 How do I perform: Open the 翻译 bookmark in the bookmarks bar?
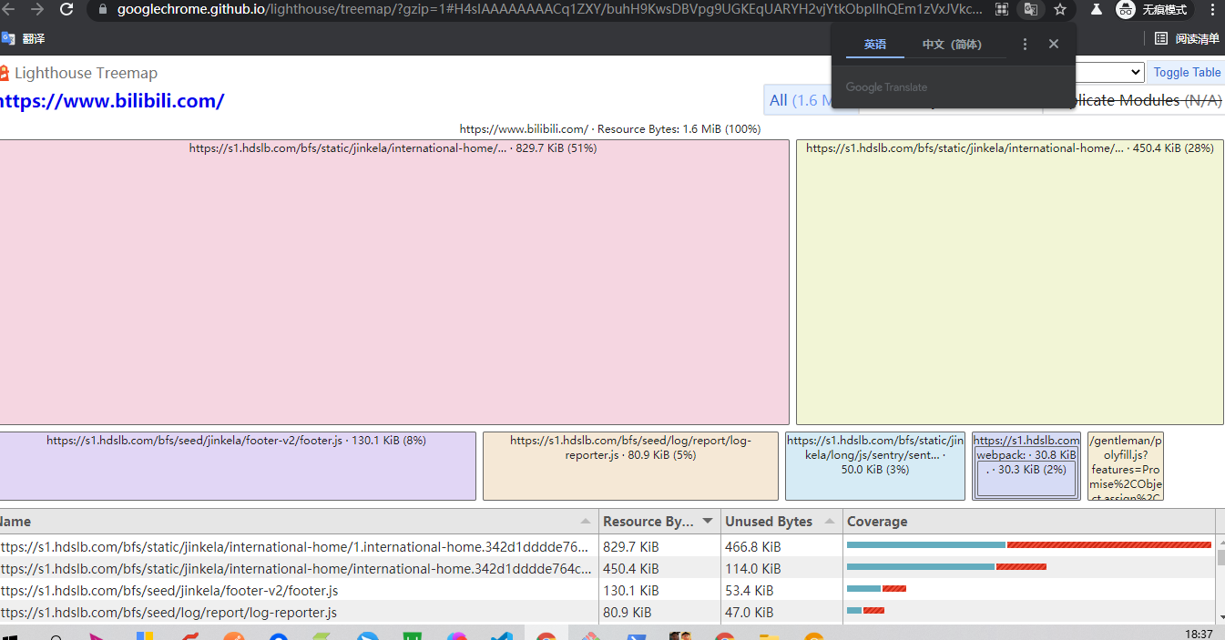point(23,38)
